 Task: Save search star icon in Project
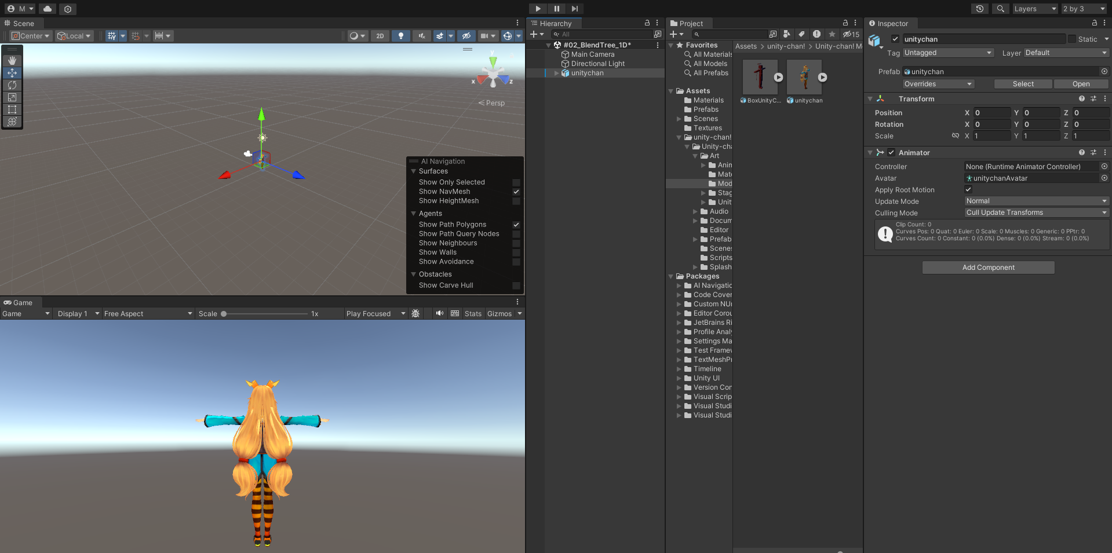832,34
